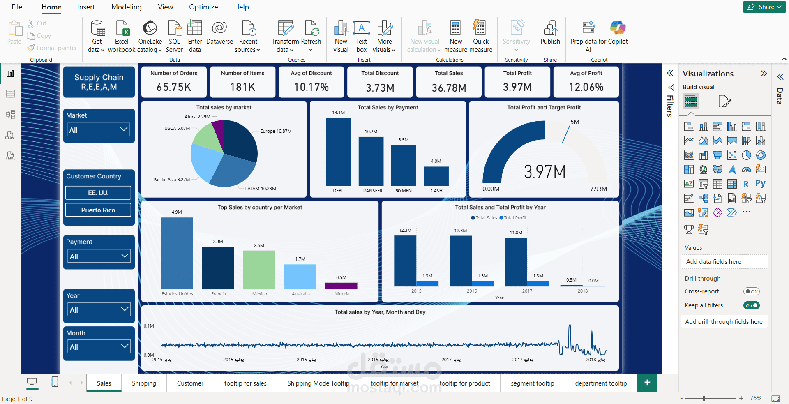Screen dimensions: 789x404
Task: Create a New measure
Action: pyautogui.click(x=455, y=37)
